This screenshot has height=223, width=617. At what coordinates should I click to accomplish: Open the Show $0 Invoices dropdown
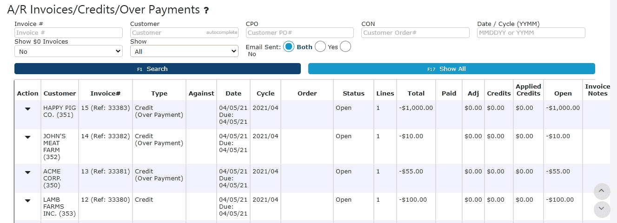68,51
